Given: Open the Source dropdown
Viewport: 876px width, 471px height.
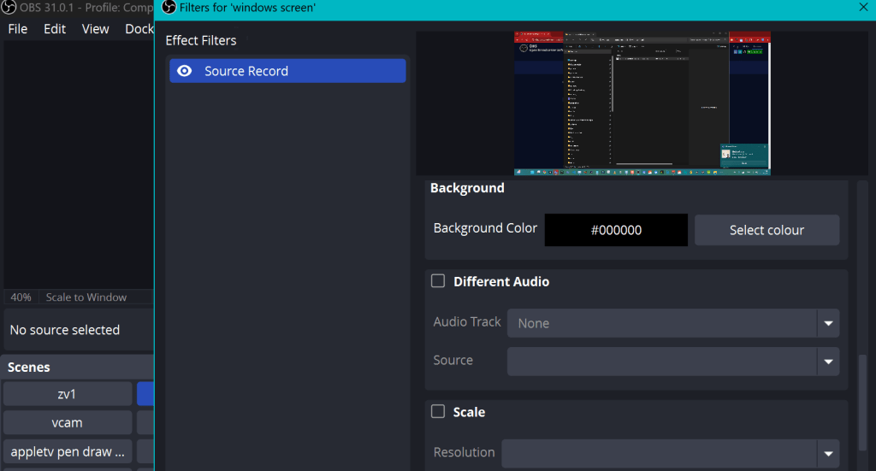Looking at the screenshot, I should click(672, 361).
